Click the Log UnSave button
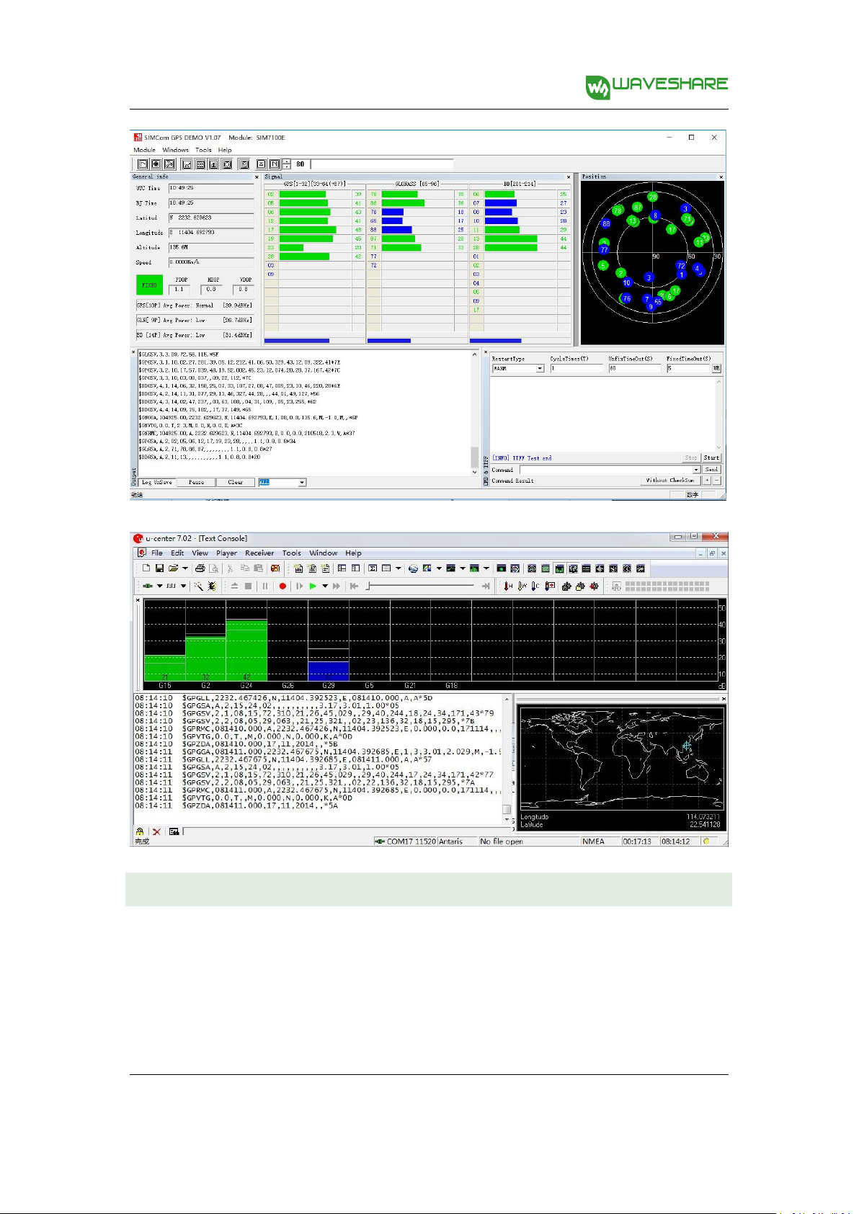Image resolution: width=859 pixels, height=1214 pixels. tap(157, 482)
